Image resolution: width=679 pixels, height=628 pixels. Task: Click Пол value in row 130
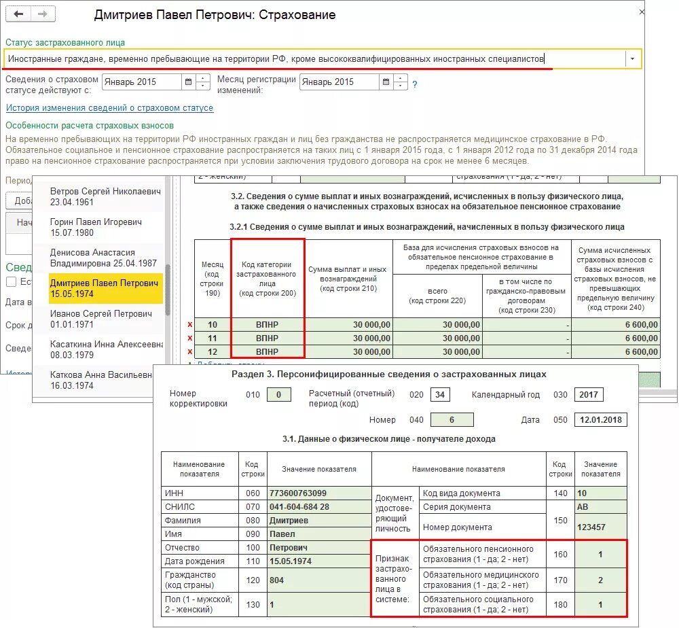(319, 604)
